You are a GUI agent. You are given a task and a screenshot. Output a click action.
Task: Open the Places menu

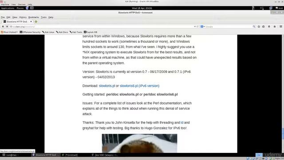click(20, 8)
